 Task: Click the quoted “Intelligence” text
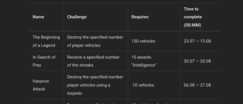tap(144, 65)
